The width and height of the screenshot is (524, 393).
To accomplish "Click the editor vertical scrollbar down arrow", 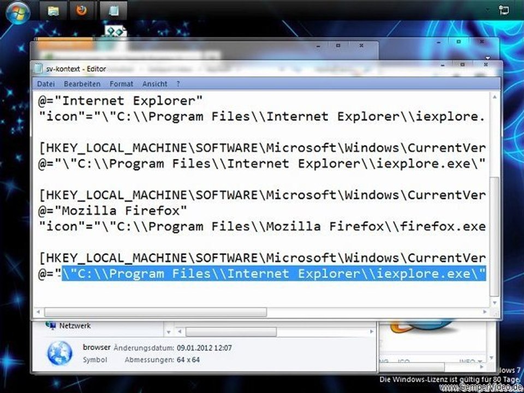I will click(x=495, y=302).
